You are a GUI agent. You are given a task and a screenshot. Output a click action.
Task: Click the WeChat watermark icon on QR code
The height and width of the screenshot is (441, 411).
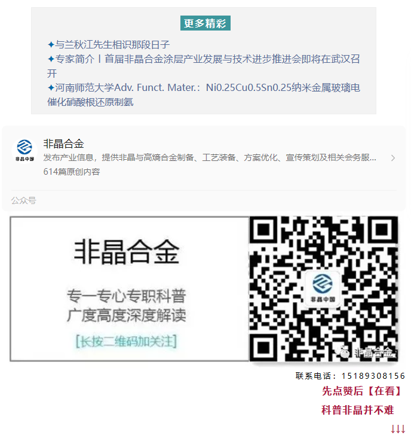coord(343,352)
